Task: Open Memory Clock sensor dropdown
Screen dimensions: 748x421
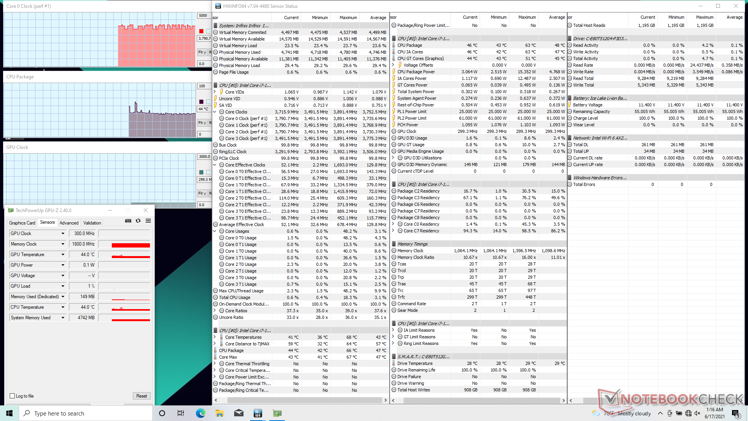Action: (63, 244)
